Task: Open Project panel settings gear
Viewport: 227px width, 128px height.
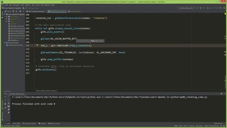Action: coord(20,11)
